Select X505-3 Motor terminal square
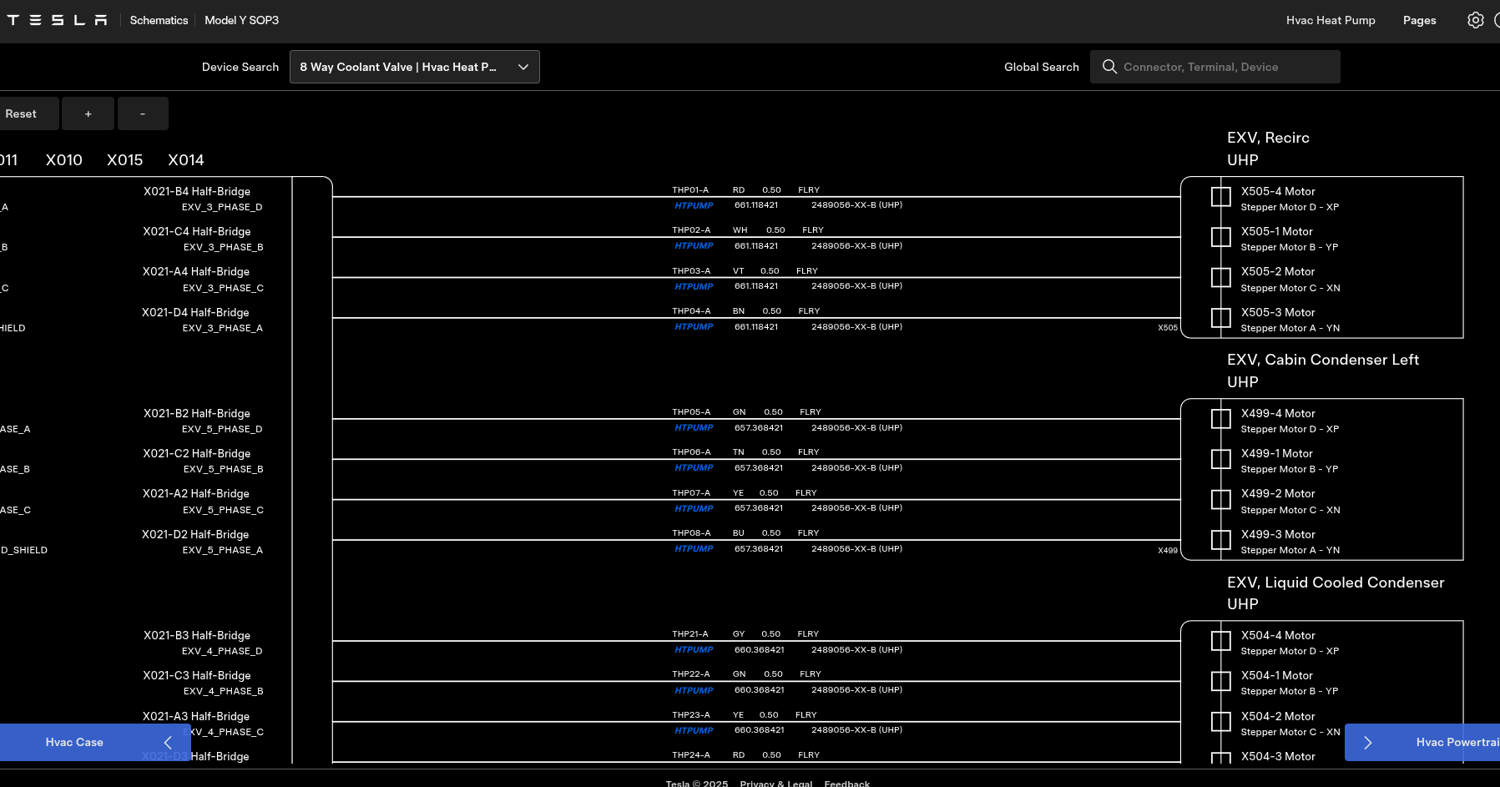This screenshot has height=787, width=1500. tap(1220, 318)
